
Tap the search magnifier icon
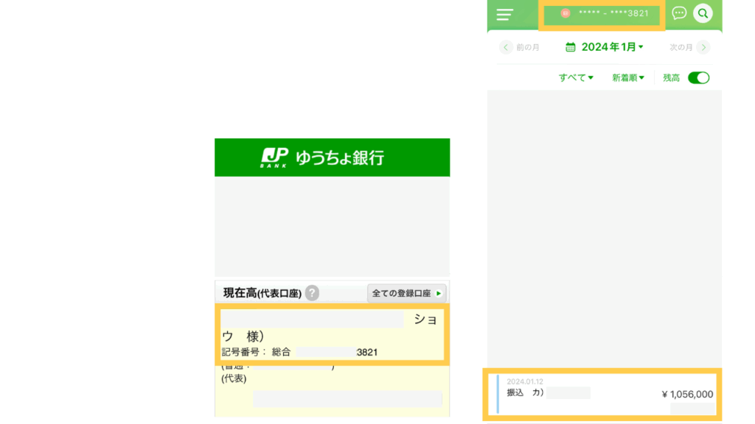point(703,13)
